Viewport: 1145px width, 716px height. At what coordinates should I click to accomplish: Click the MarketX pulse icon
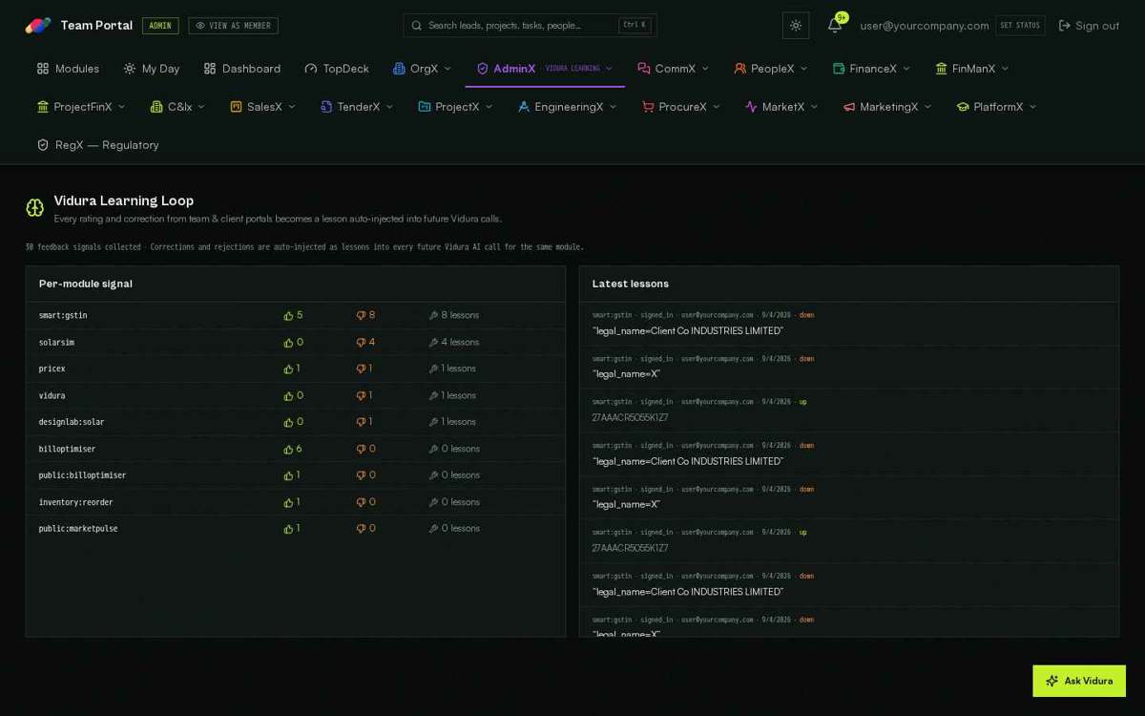pos(751,107)
